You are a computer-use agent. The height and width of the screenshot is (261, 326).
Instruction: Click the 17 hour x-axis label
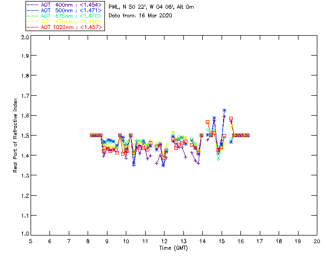click(x=260, y=241)
